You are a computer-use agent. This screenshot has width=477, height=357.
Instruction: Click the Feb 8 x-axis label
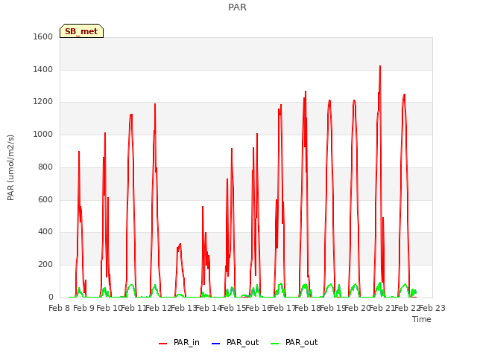(60, 308)
